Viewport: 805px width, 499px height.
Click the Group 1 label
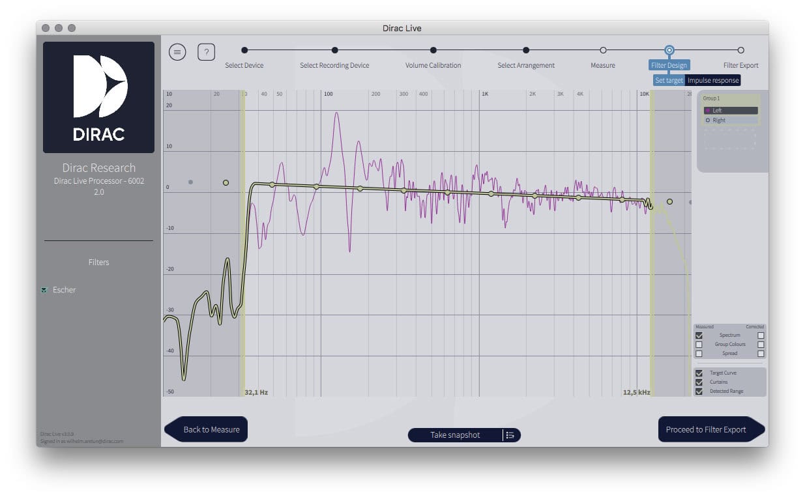(x=711, y=98)
